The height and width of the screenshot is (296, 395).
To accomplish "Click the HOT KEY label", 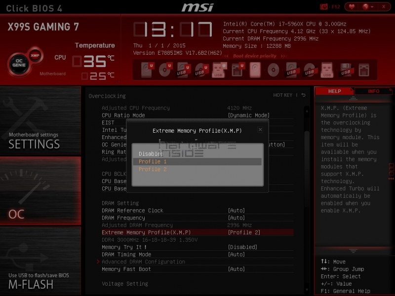I will [x=282, y=95].
